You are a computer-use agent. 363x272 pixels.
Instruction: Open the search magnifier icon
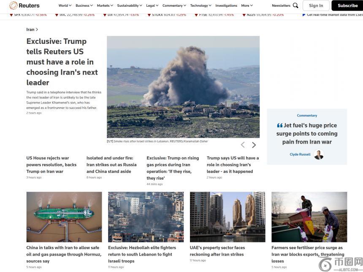[x=295, y=5]
